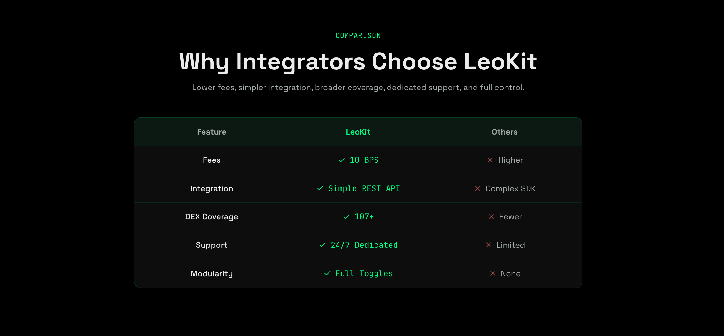Click the checkmark beside Full Toggles

tap(327, 273)
